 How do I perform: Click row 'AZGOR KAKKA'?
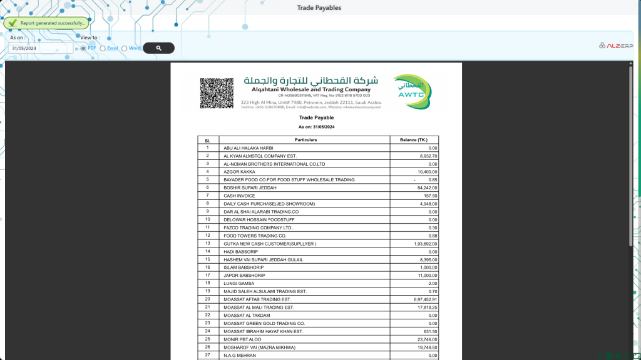[318, 172]
